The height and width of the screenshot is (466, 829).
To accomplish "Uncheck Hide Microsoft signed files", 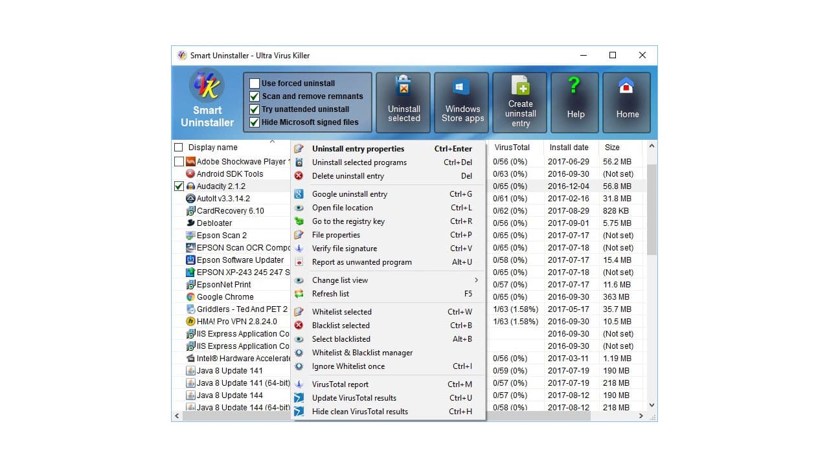I will coord(254,122).
